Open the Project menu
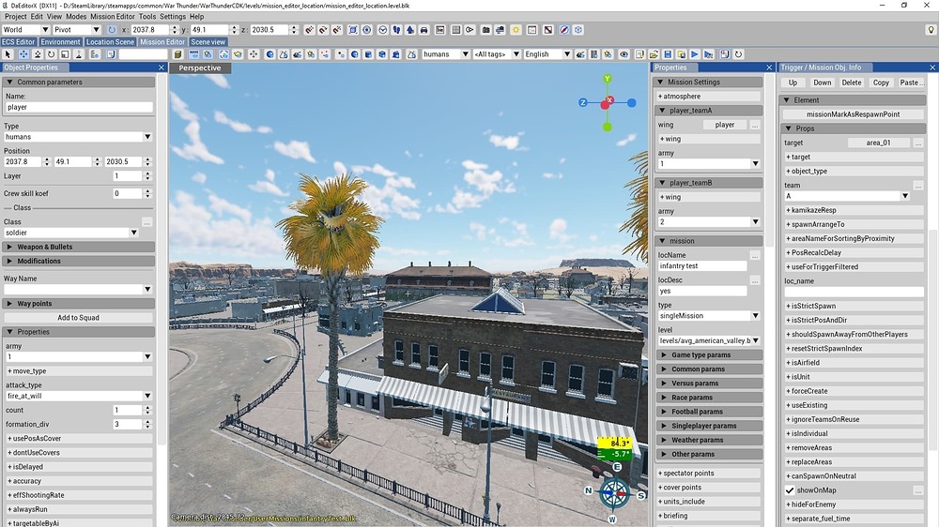939x527 pixels. pos(16,17)
